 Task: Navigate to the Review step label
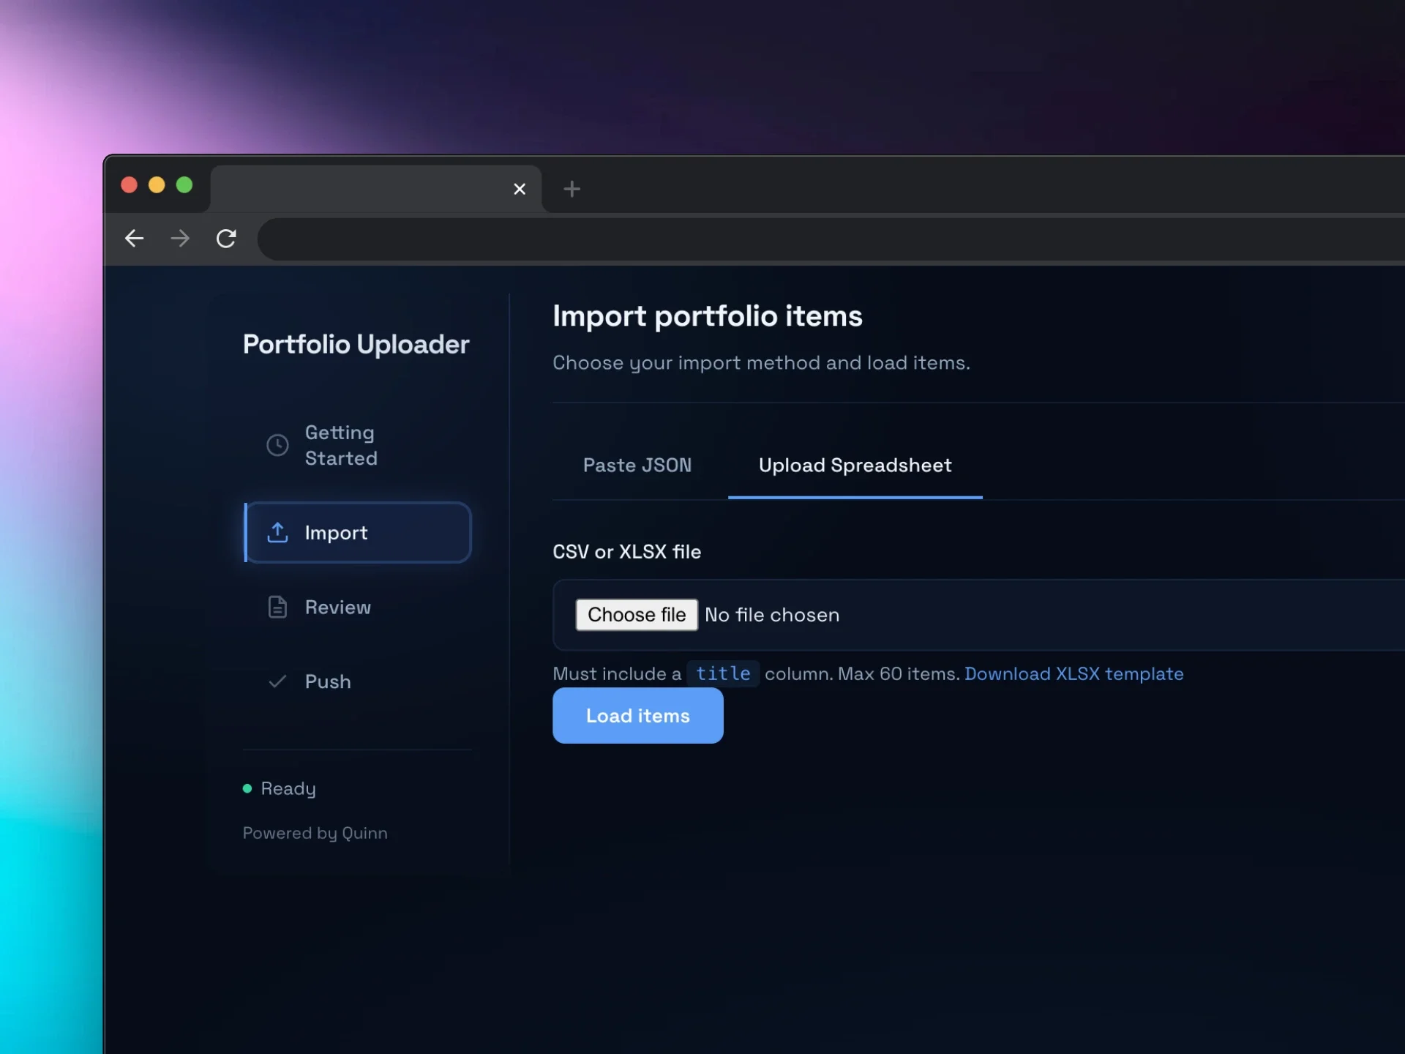tap(338, 608)
